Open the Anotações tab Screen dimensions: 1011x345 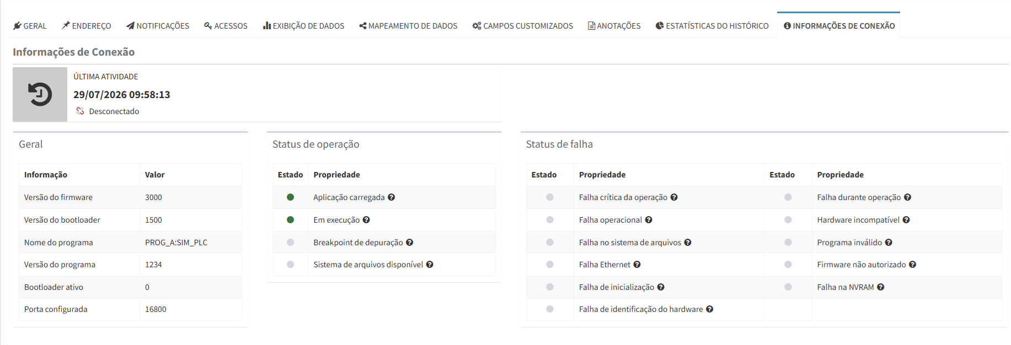point(614,26)
